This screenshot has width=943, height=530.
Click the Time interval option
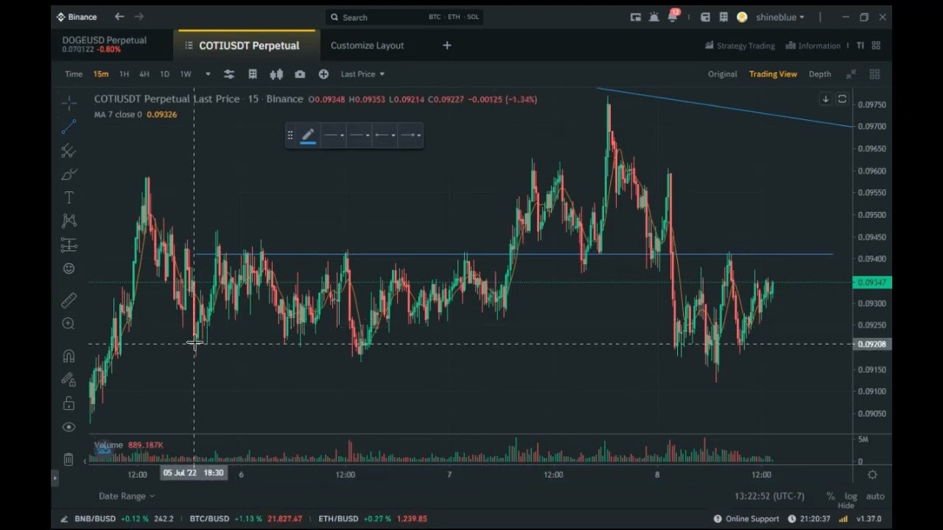[x=74, y=74]
